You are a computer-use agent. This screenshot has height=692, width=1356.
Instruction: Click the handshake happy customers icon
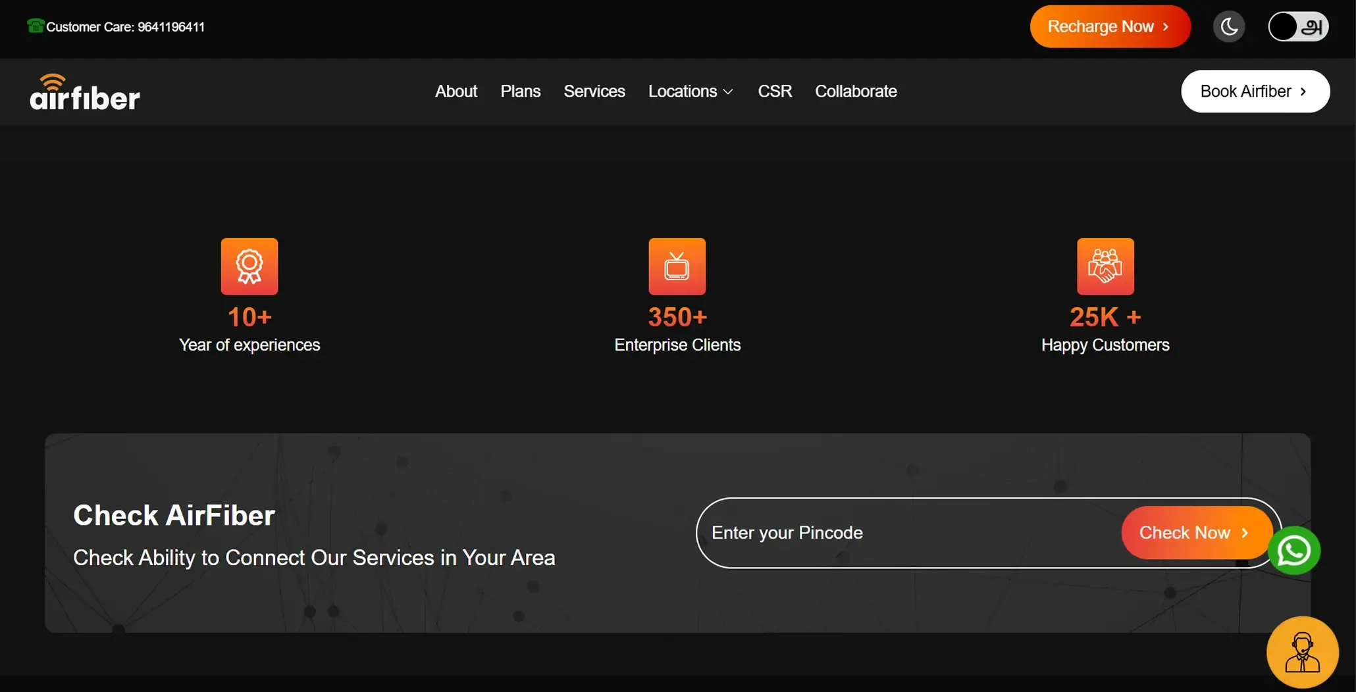coord(1105,266)
